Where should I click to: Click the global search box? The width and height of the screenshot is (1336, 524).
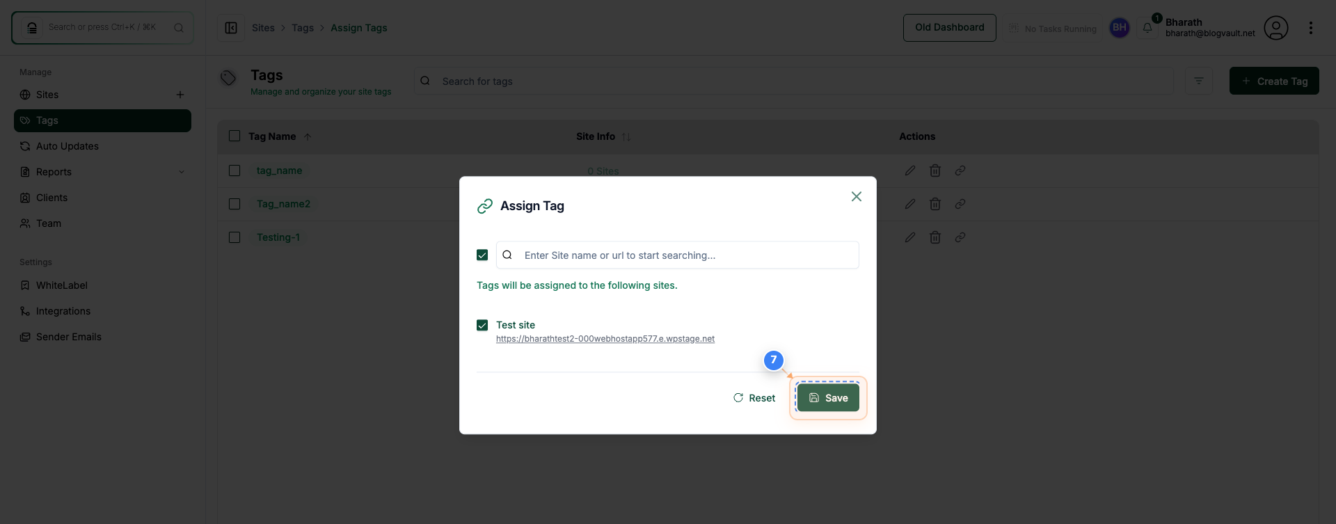[102, 28]
